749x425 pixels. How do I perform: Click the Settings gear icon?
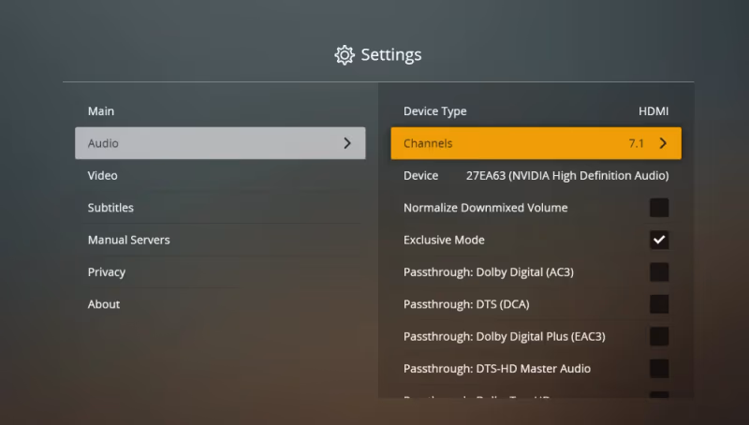coord(345,55)
